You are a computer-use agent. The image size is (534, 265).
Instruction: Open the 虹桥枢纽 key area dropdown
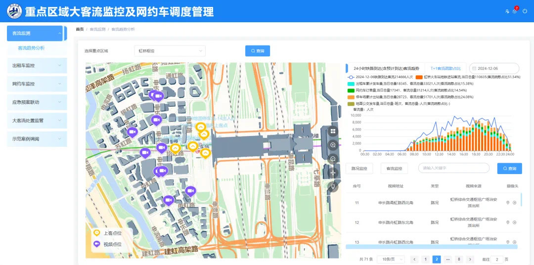(x=170, y=51)
